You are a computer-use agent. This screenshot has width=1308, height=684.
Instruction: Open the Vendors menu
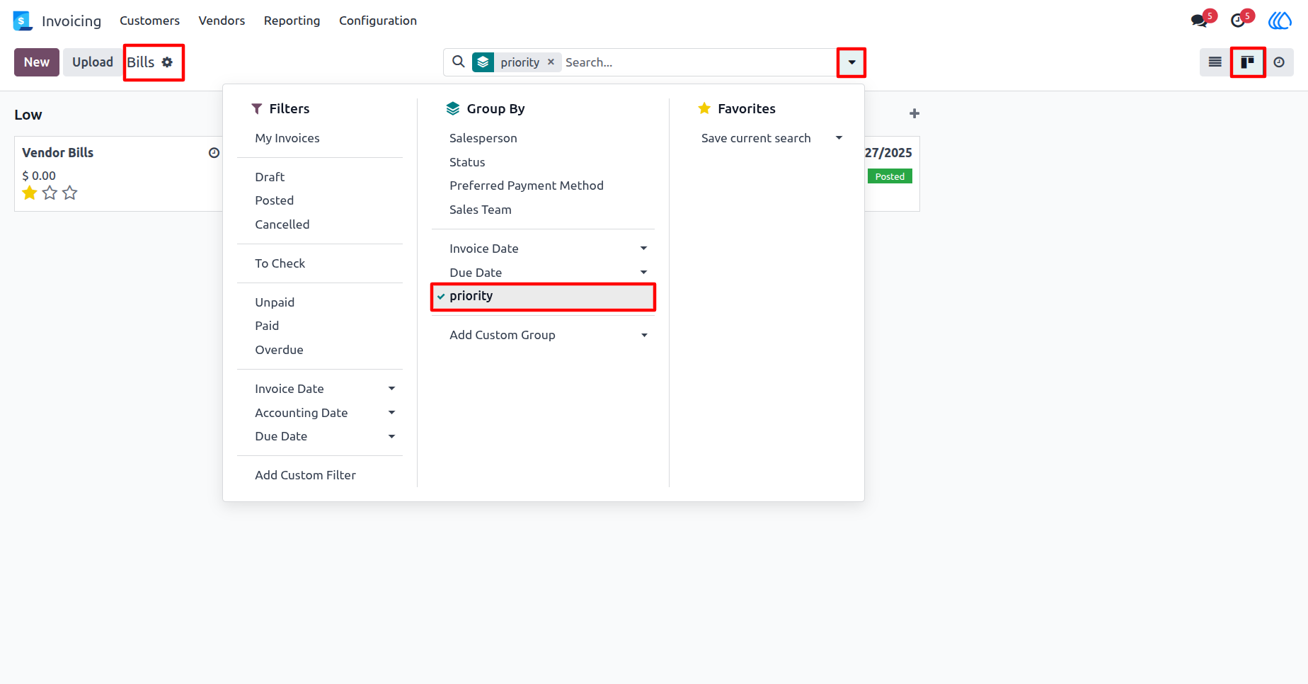[x=222, y=21]
